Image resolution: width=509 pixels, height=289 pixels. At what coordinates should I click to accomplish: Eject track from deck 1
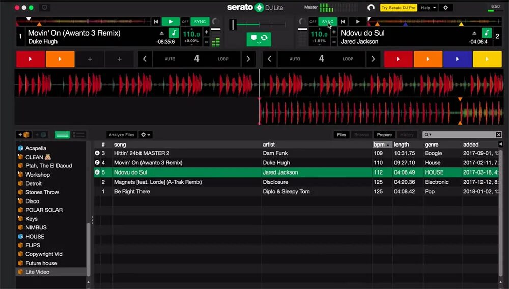[162, 33]
